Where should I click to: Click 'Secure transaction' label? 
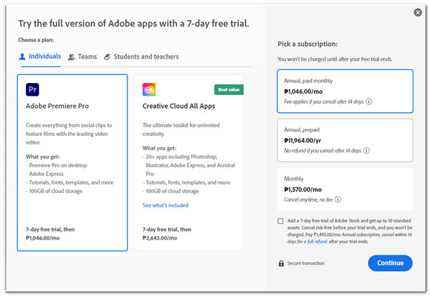click(x=306, y=263)
